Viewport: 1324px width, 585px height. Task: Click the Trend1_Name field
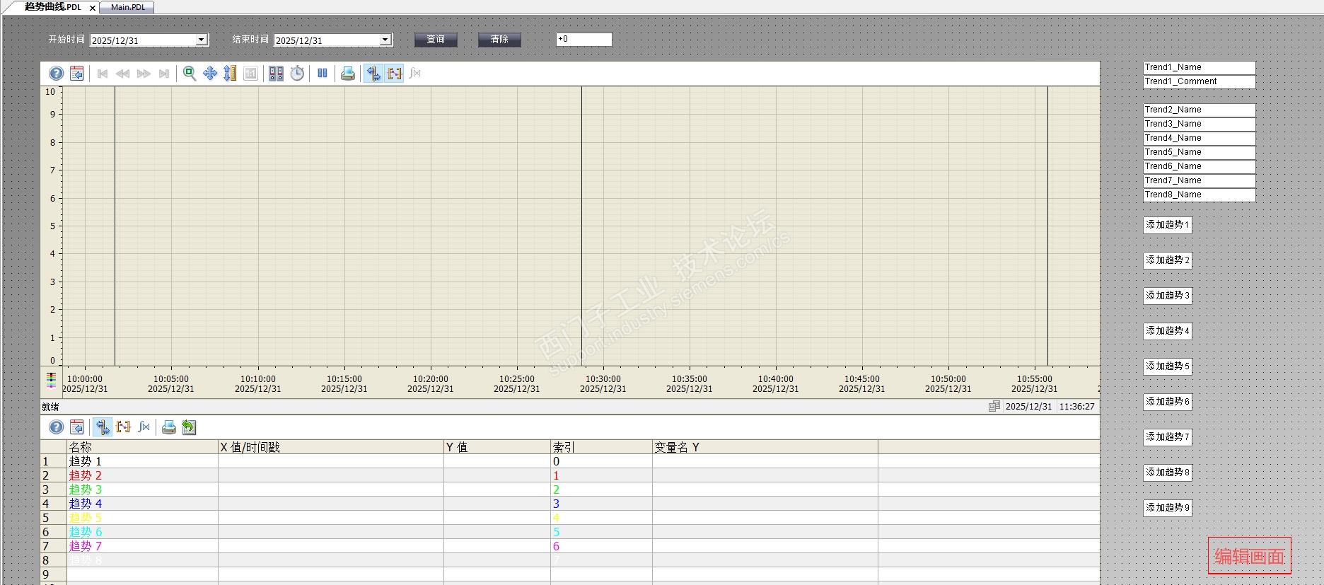[1200, 67]
